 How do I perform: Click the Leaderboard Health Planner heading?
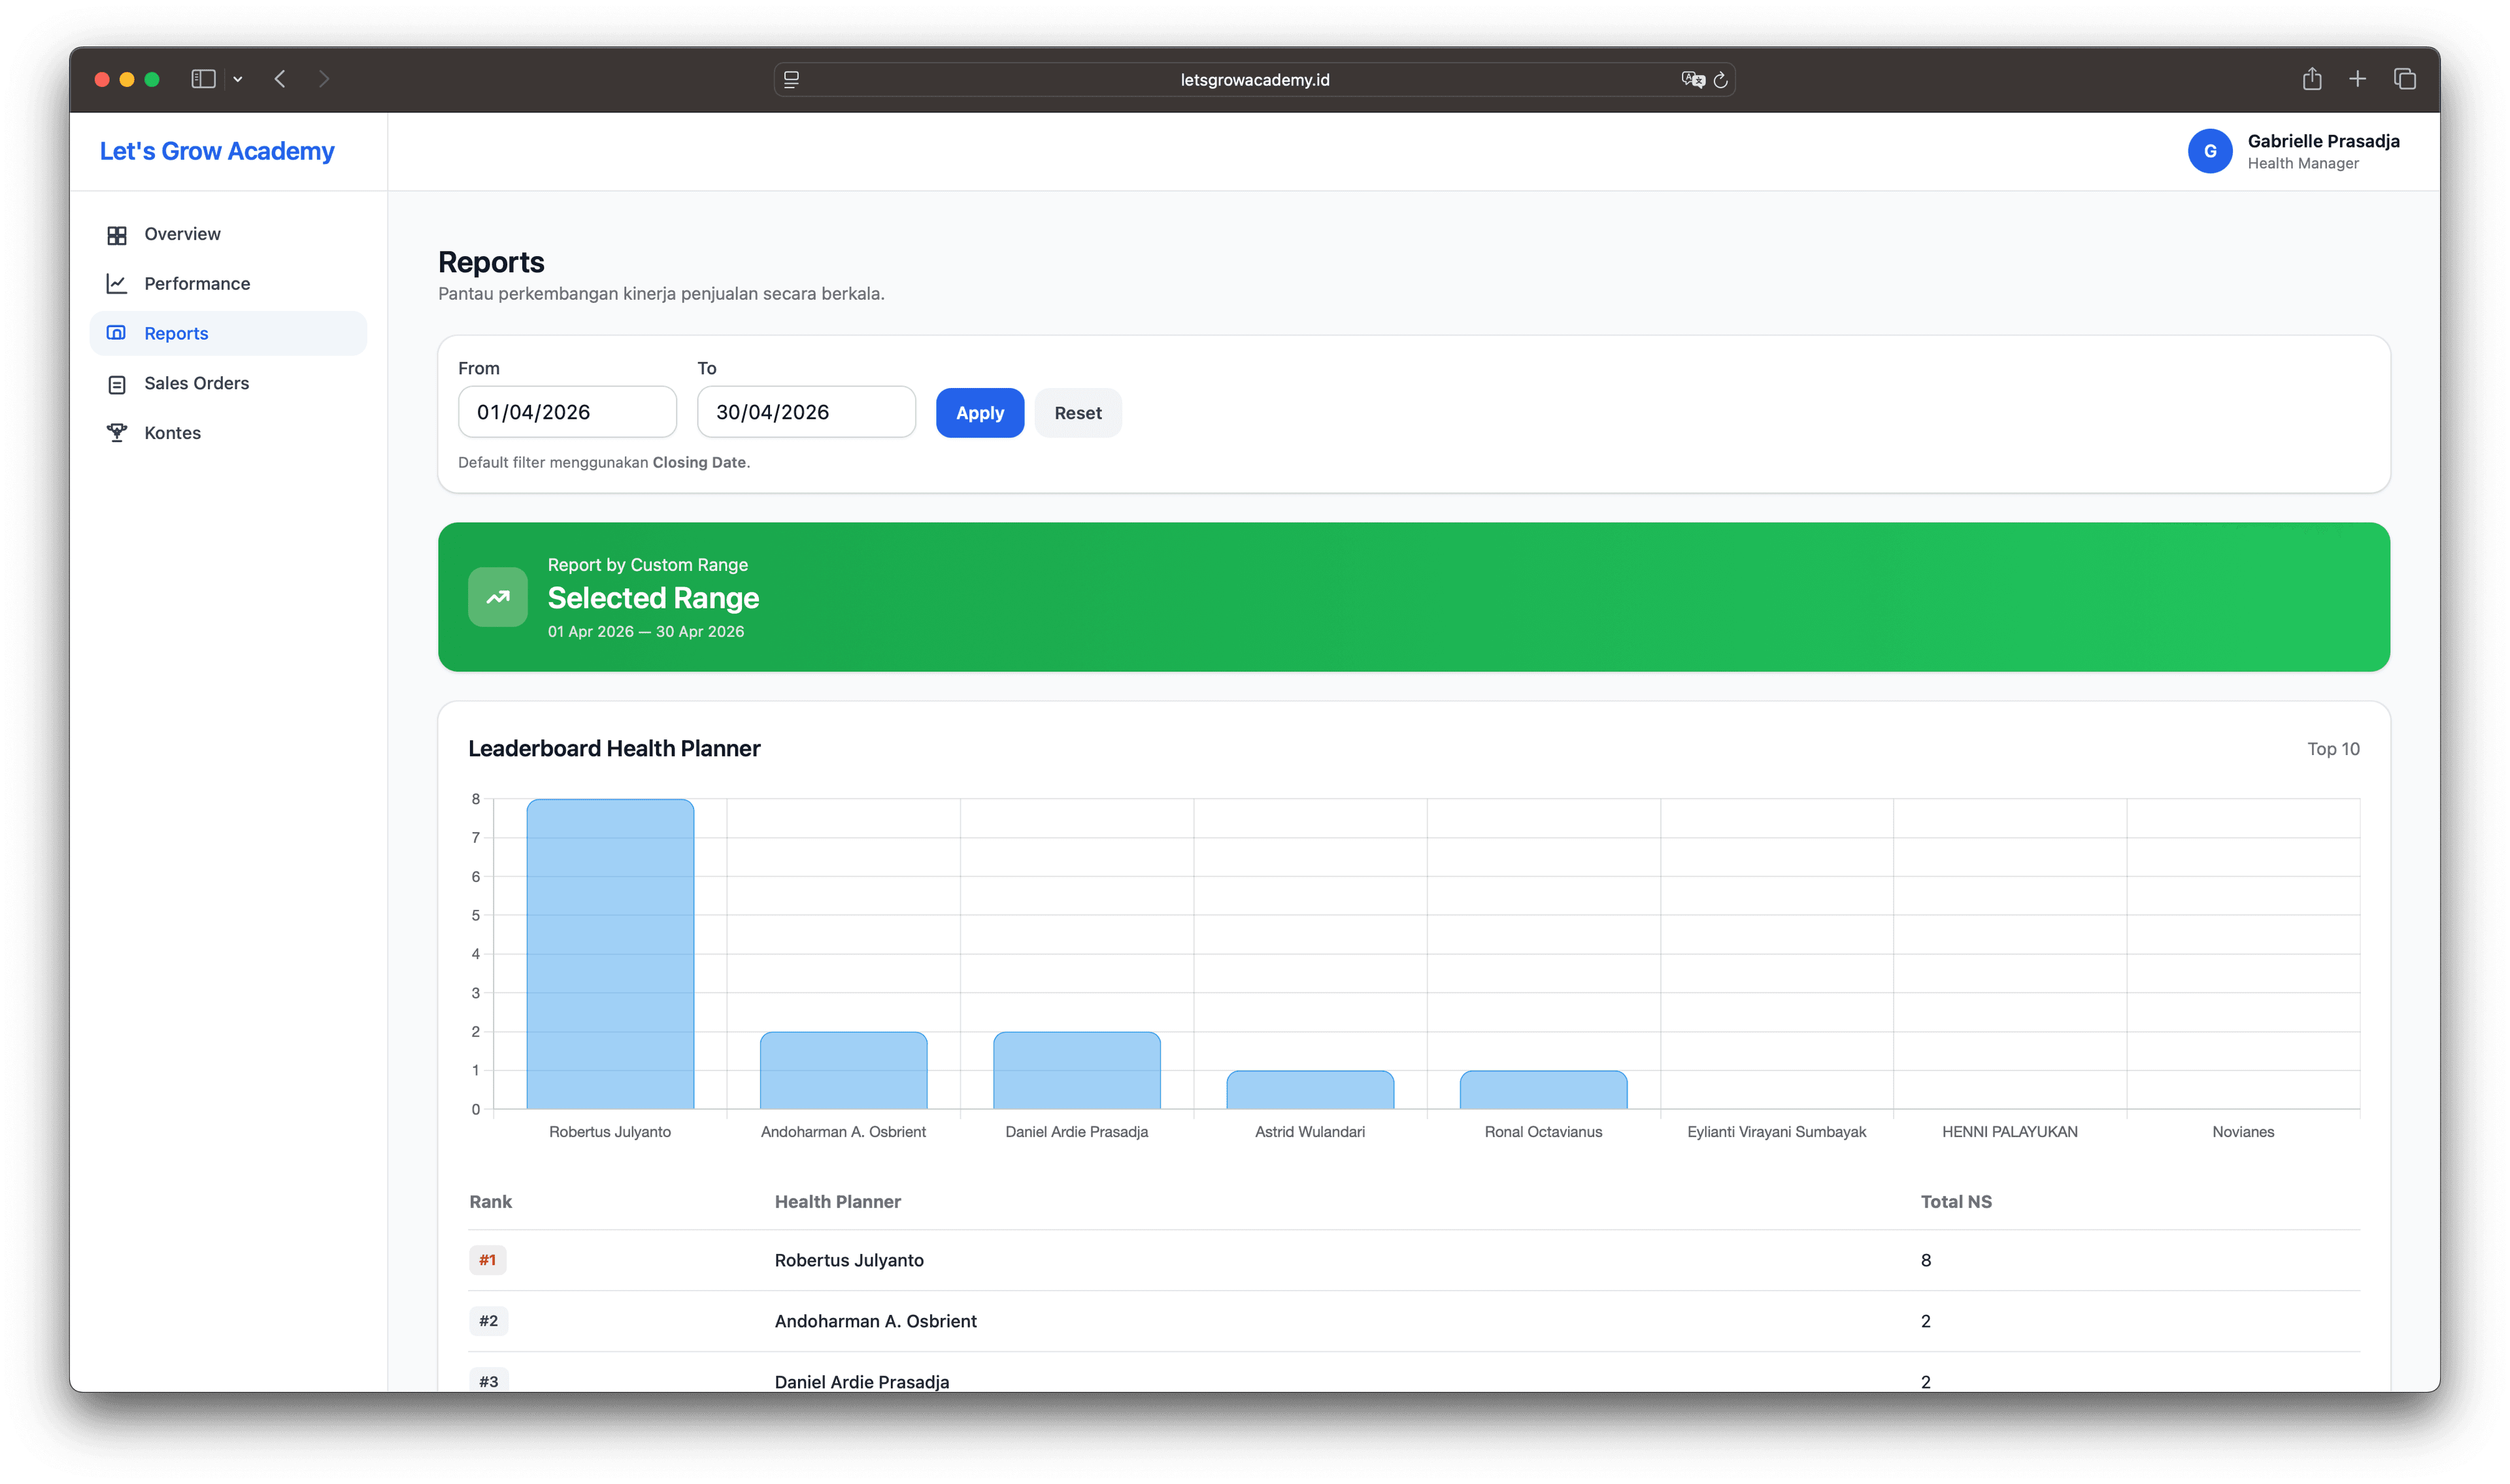click(614, 749)
